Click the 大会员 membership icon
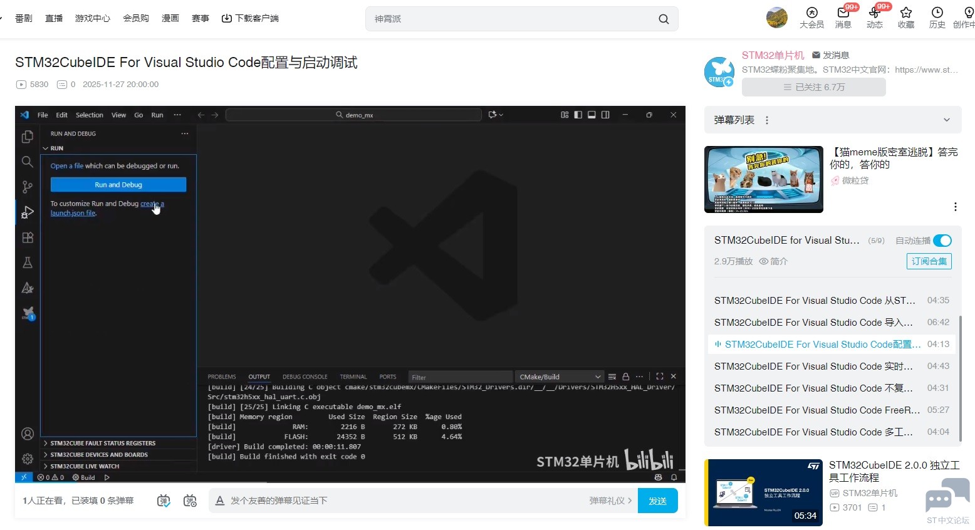 point(812,13)
